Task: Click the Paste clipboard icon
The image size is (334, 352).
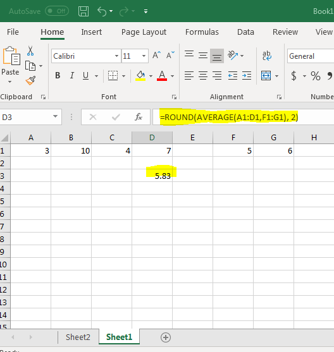Action: (11, 56)
